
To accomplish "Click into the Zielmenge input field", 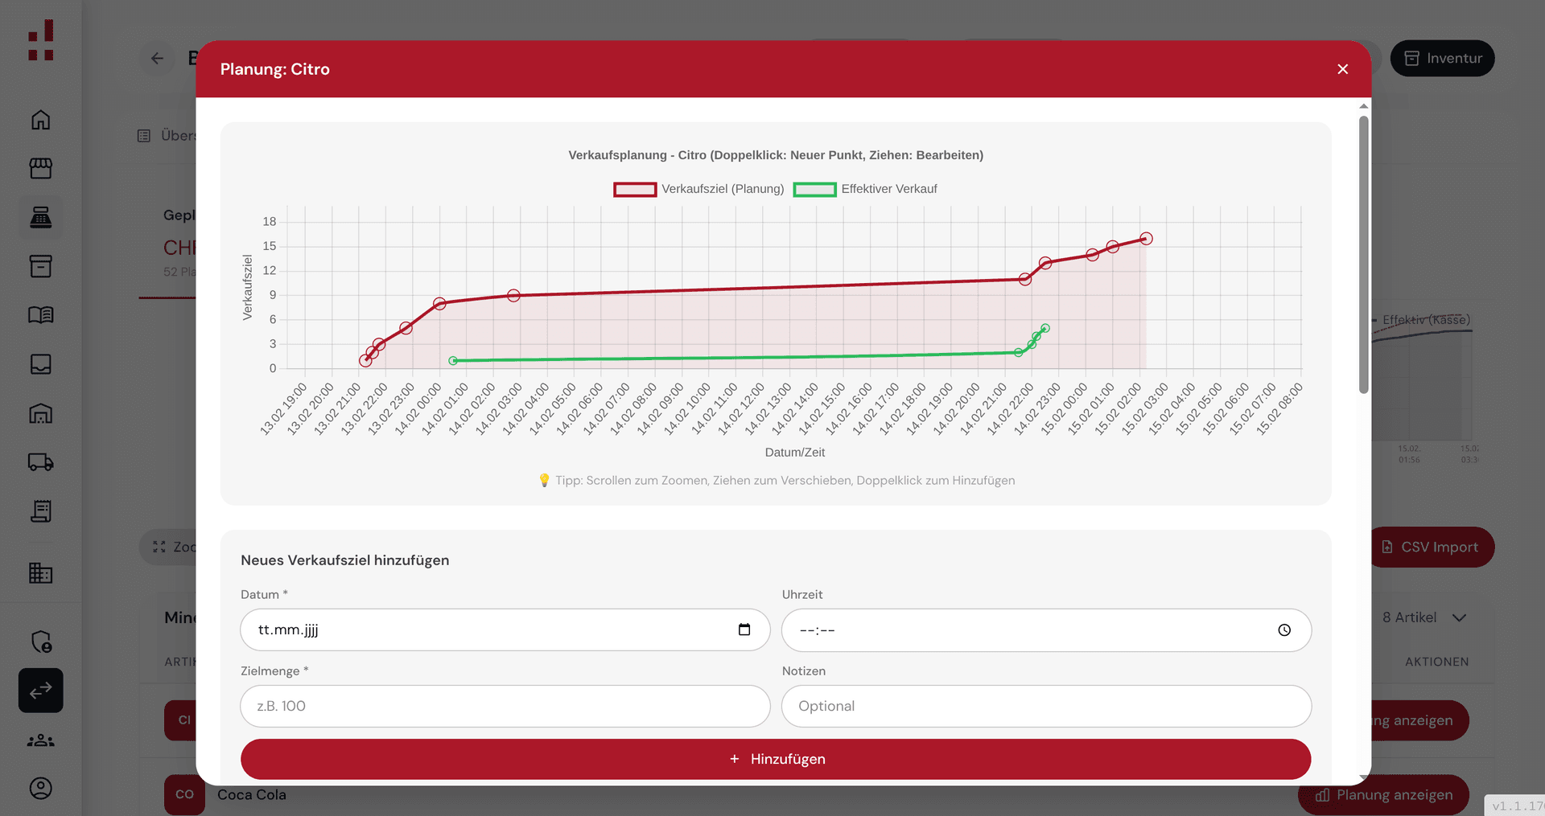I will [505, 706].
